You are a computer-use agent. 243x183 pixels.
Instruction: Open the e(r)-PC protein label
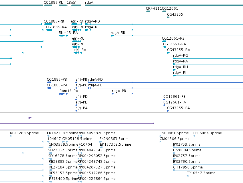click(81, 85)
